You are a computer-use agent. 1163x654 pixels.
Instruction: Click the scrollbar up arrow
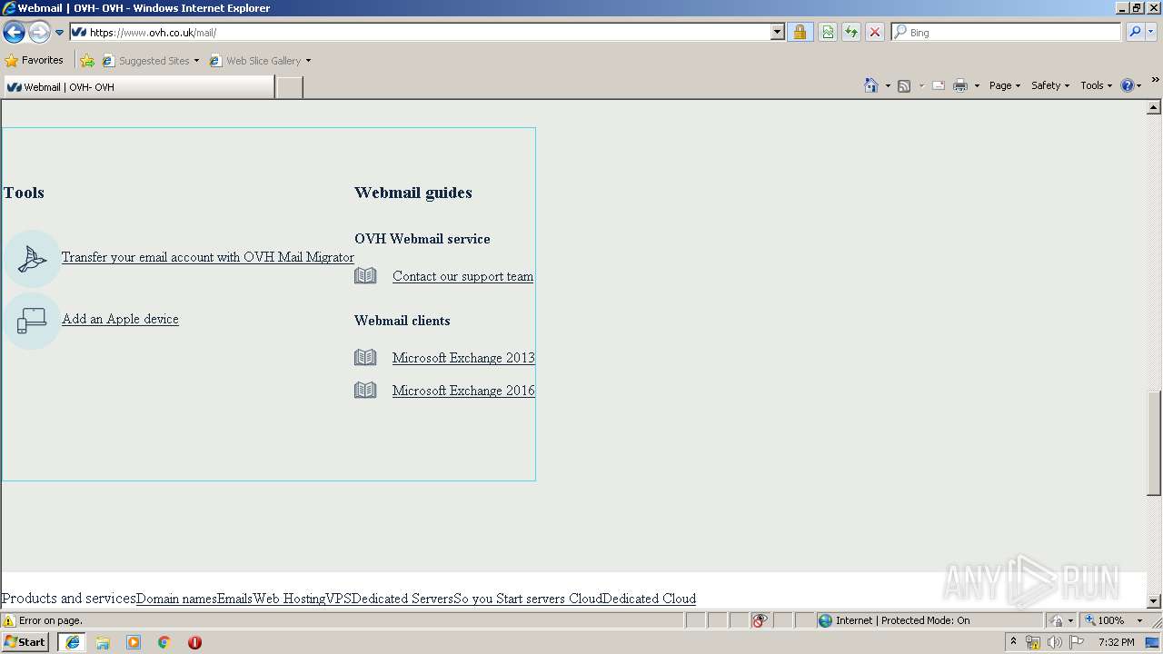tap(1154, 107)
